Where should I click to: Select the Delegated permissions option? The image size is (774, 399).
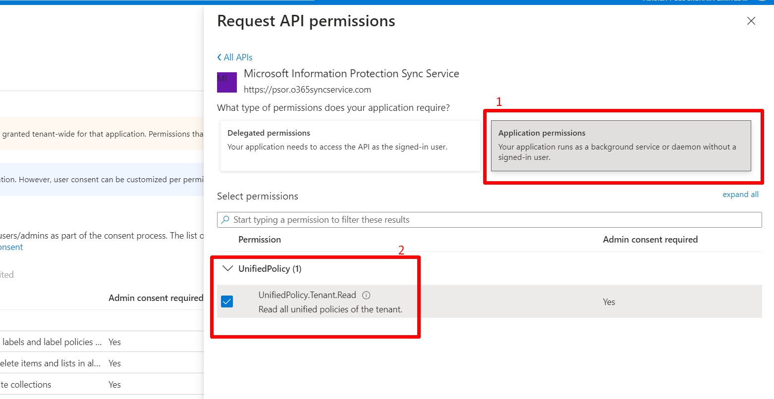click(x=349, y=146)
